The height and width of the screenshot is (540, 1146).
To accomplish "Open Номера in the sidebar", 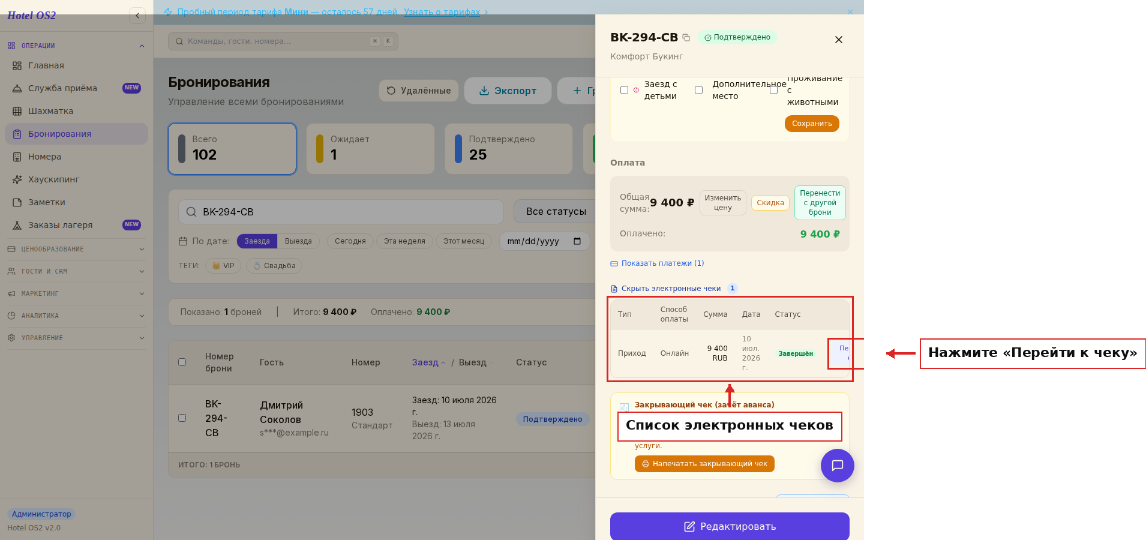I will click(76, 157).
